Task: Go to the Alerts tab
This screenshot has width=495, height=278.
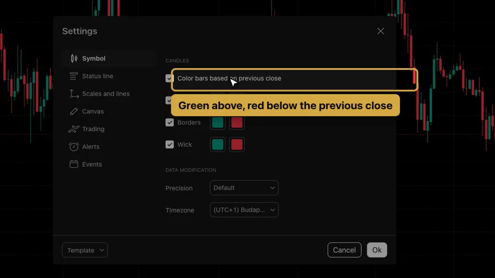Action: click(x=110, y=146)
